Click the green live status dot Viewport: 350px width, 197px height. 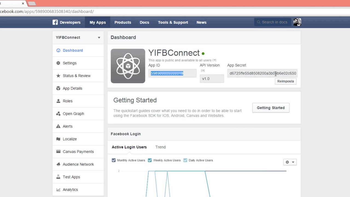point(203,54)
